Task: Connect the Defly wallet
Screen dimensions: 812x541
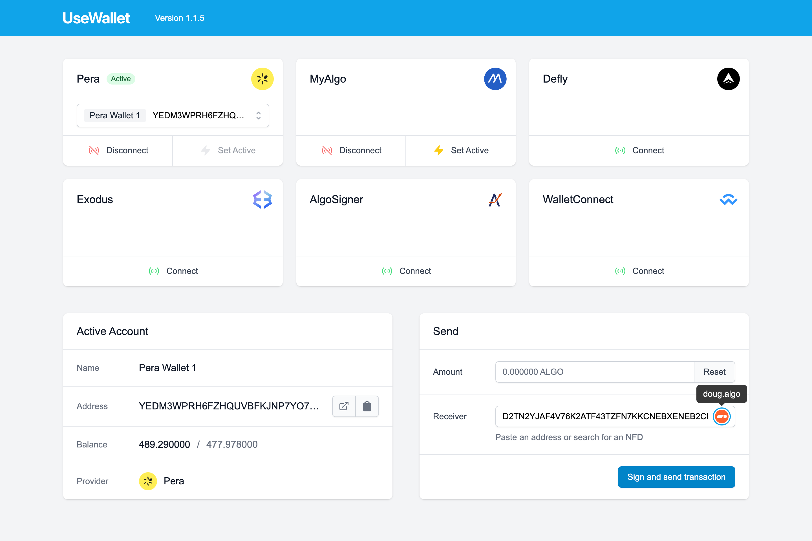Action: (639, 150)
